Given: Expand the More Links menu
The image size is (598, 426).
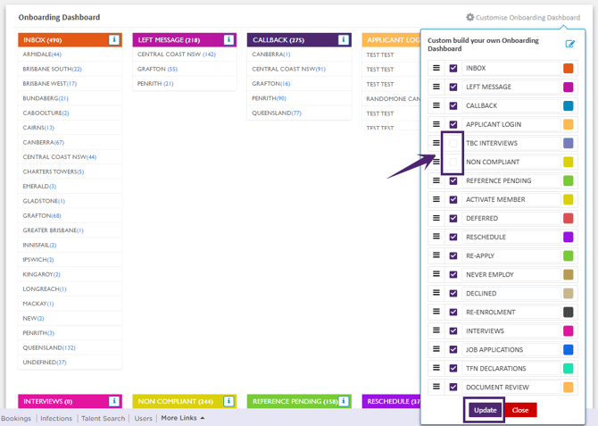Looking at the screenshot, I should coord(183,418).
